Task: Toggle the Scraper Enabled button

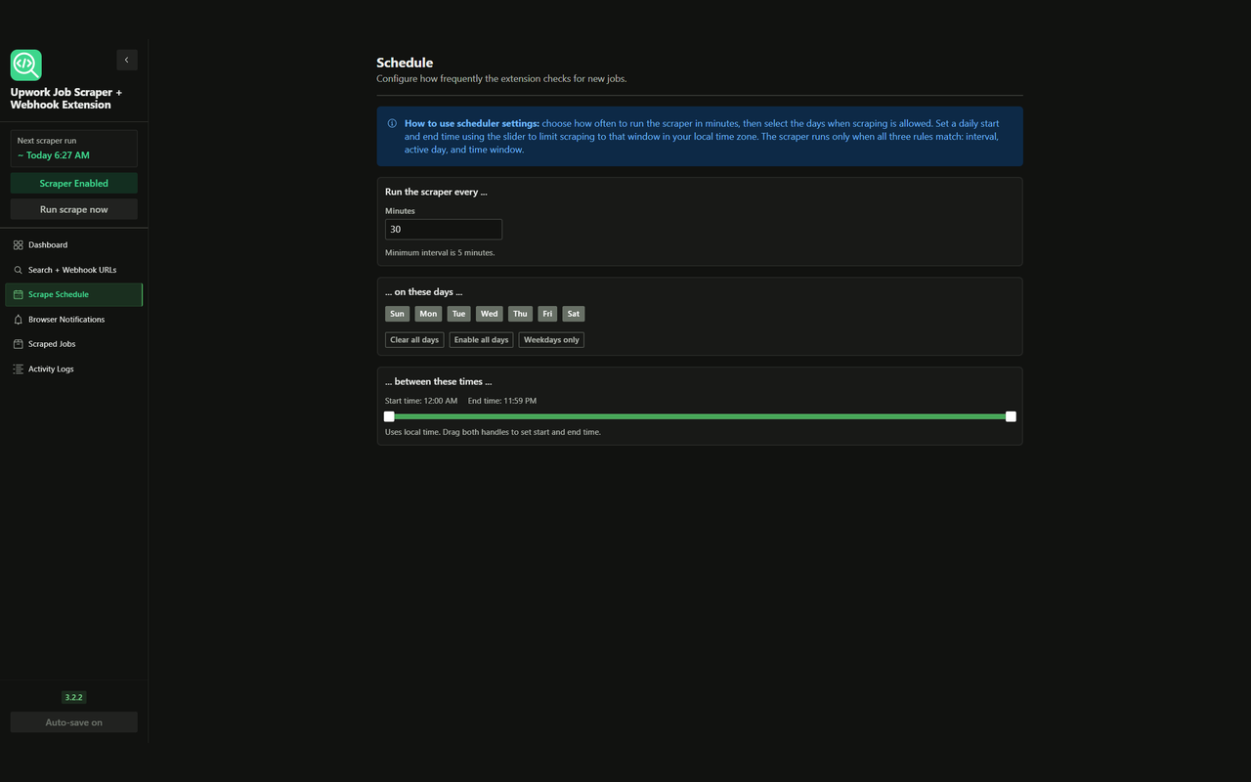Action: pyautogui.click(x=74, y=183)
